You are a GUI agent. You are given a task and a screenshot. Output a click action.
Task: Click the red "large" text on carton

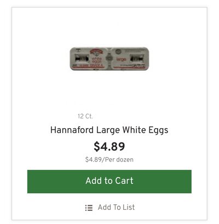(x=122, y=59)
